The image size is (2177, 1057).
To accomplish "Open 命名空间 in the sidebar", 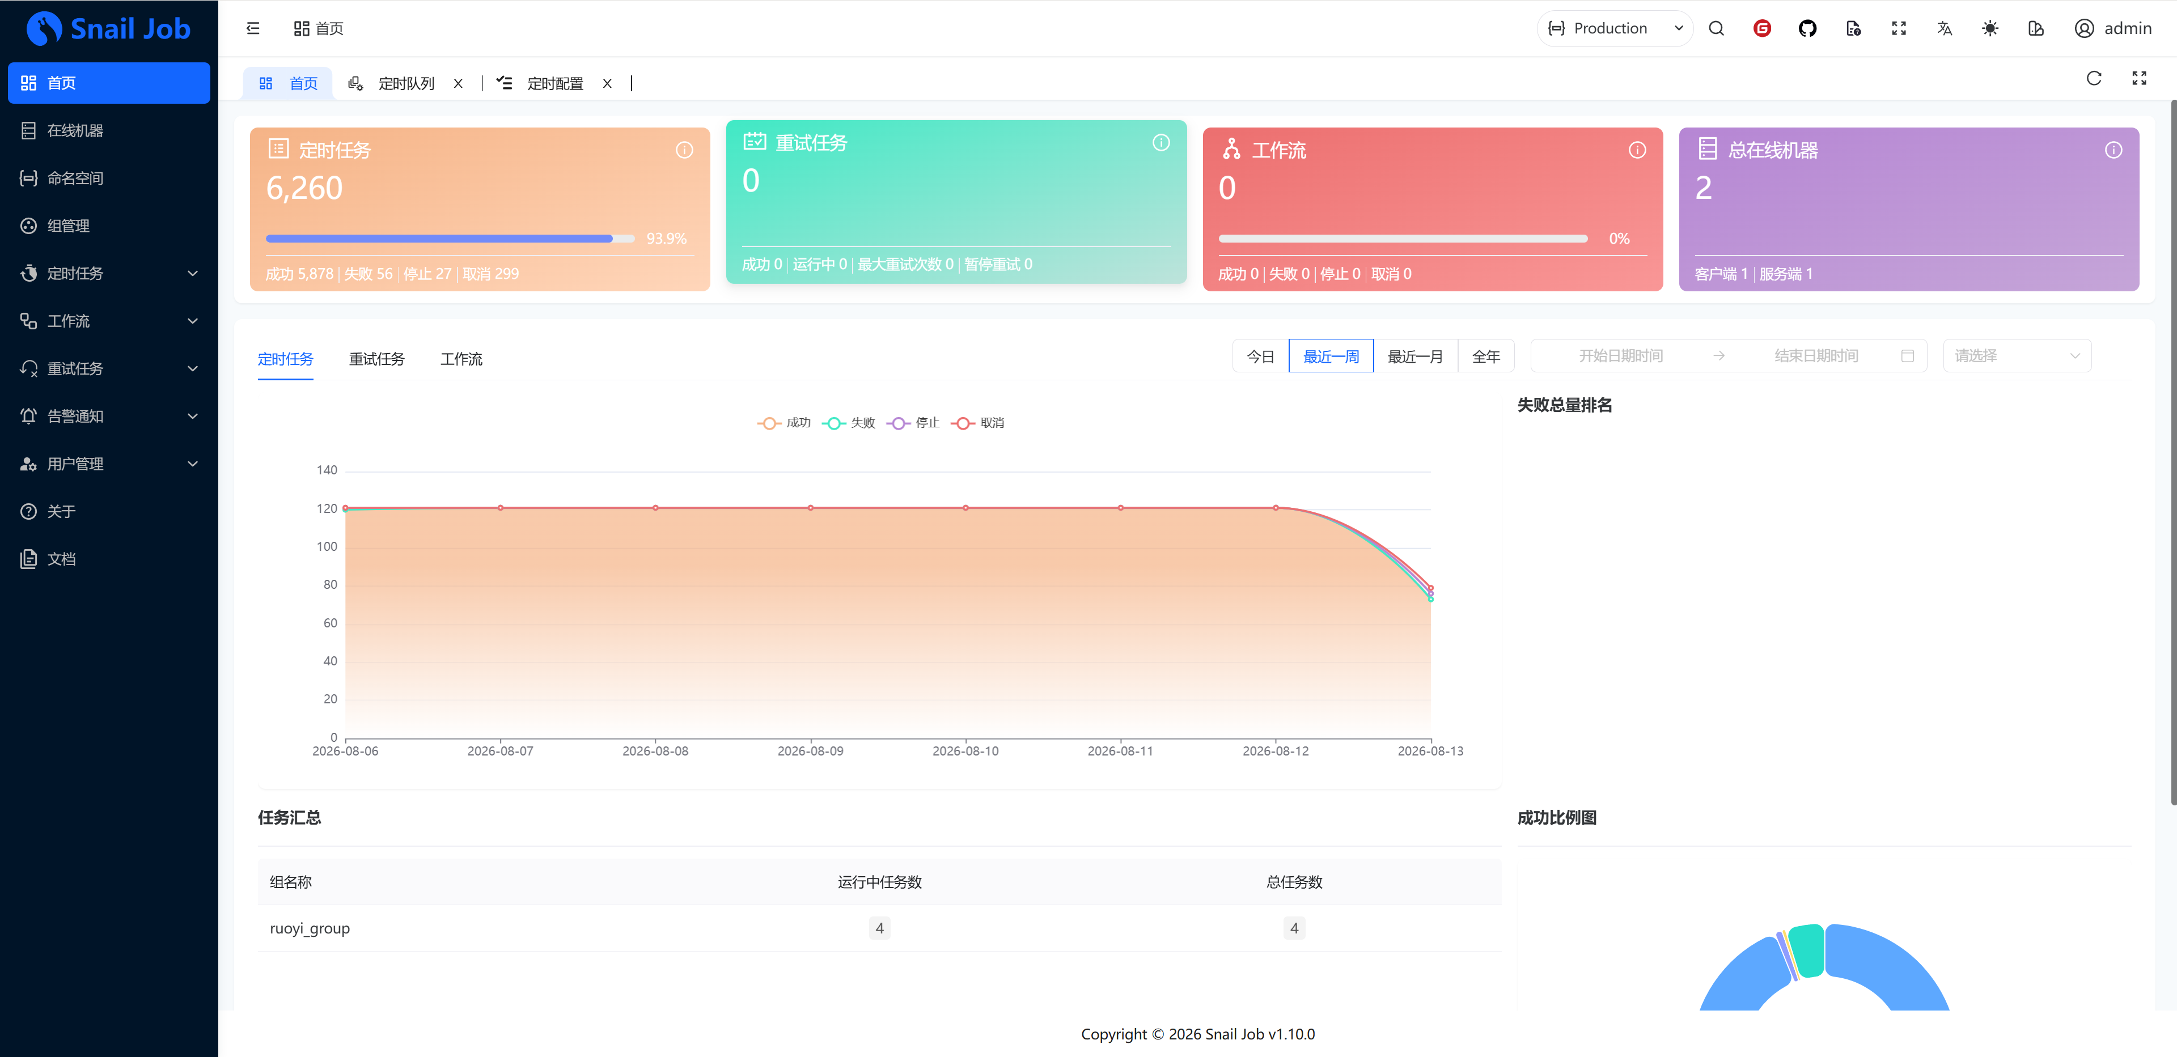I will tap(109, 179).
